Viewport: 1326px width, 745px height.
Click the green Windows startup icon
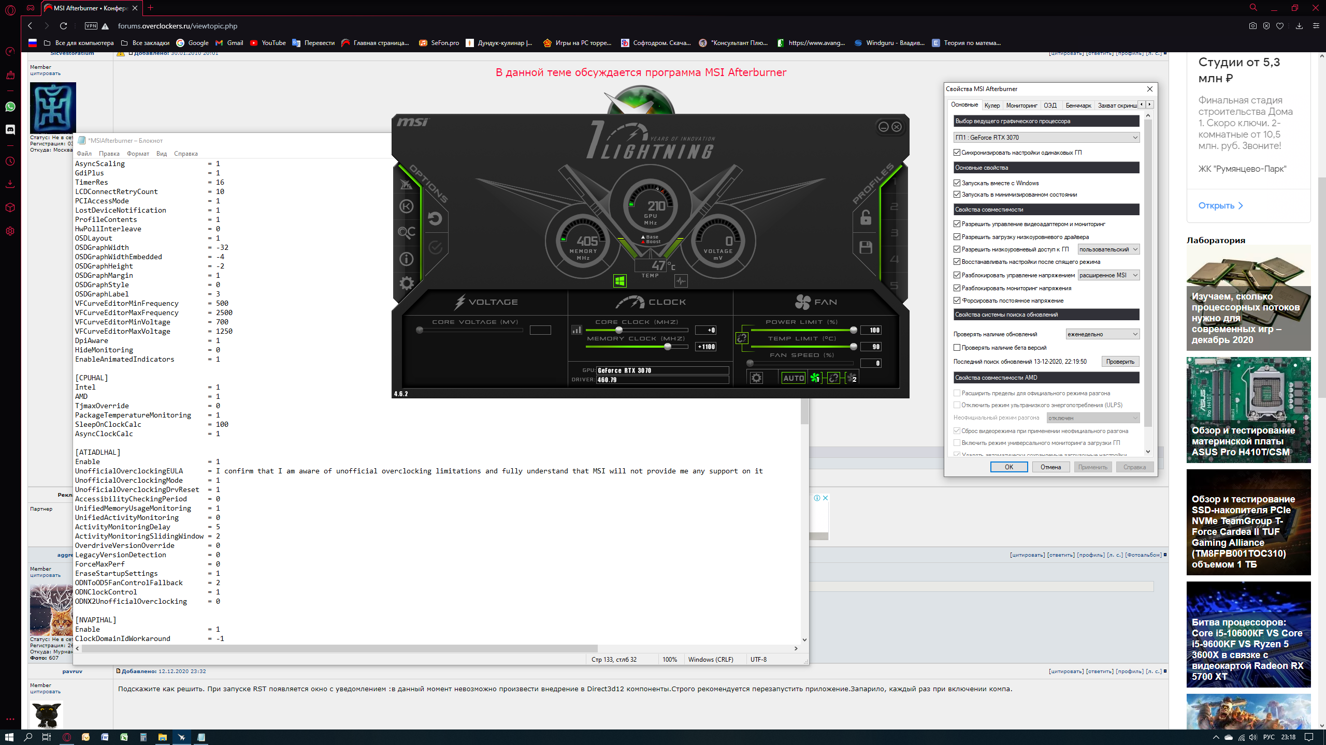point(619,281)
